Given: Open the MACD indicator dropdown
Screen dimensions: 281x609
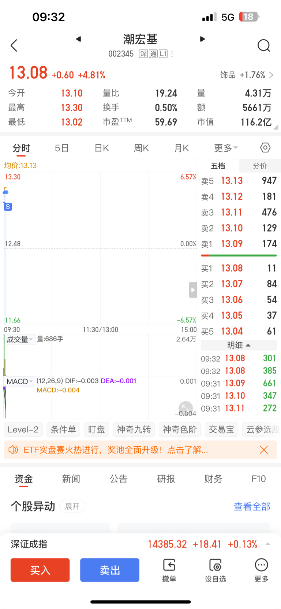Looking at the screenshot, I should pyautogui.click(x=20, y=381).
